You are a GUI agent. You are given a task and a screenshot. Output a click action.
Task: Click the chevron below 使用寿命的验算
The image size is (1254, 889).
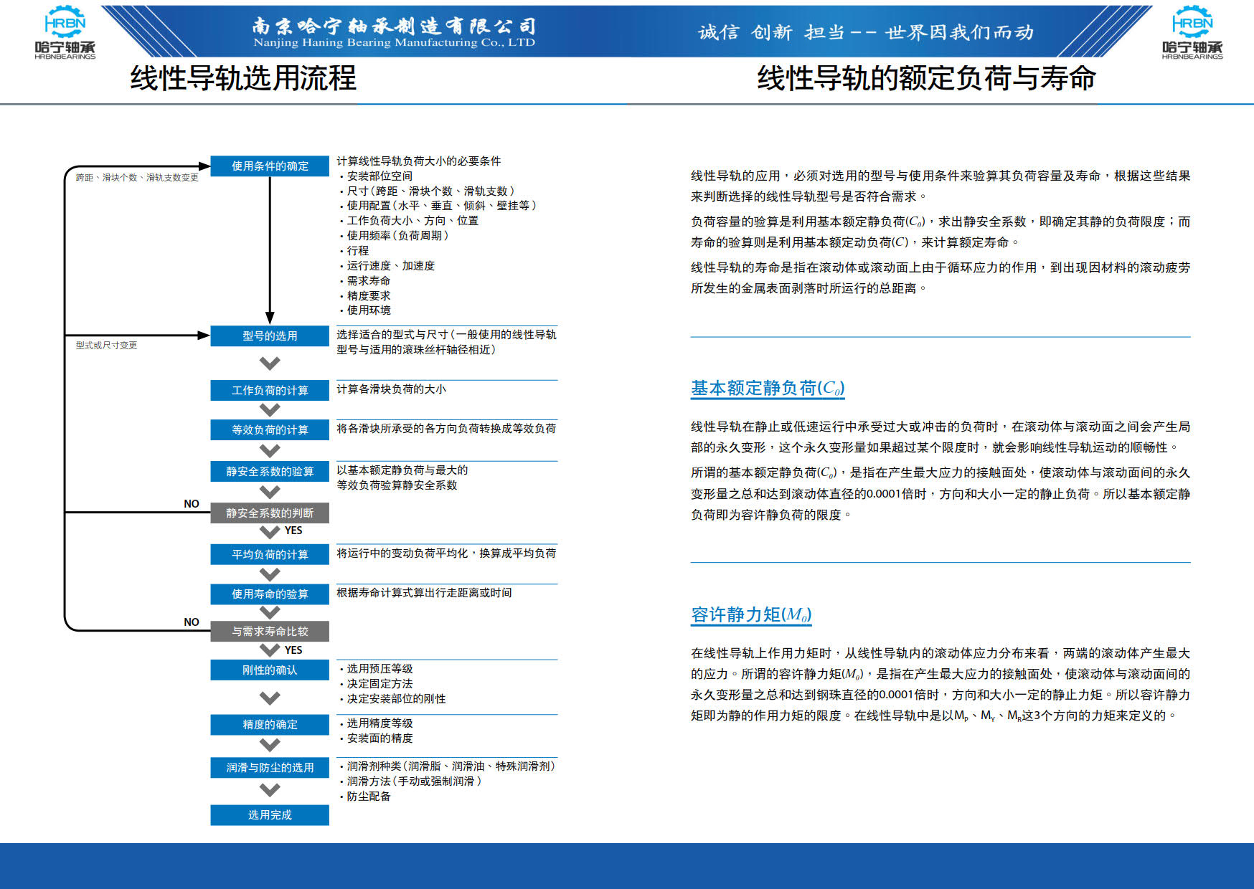(x=270, y=612)
